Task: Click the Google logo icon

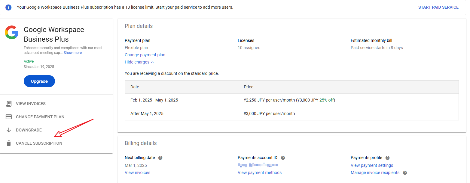Action: 12,32
